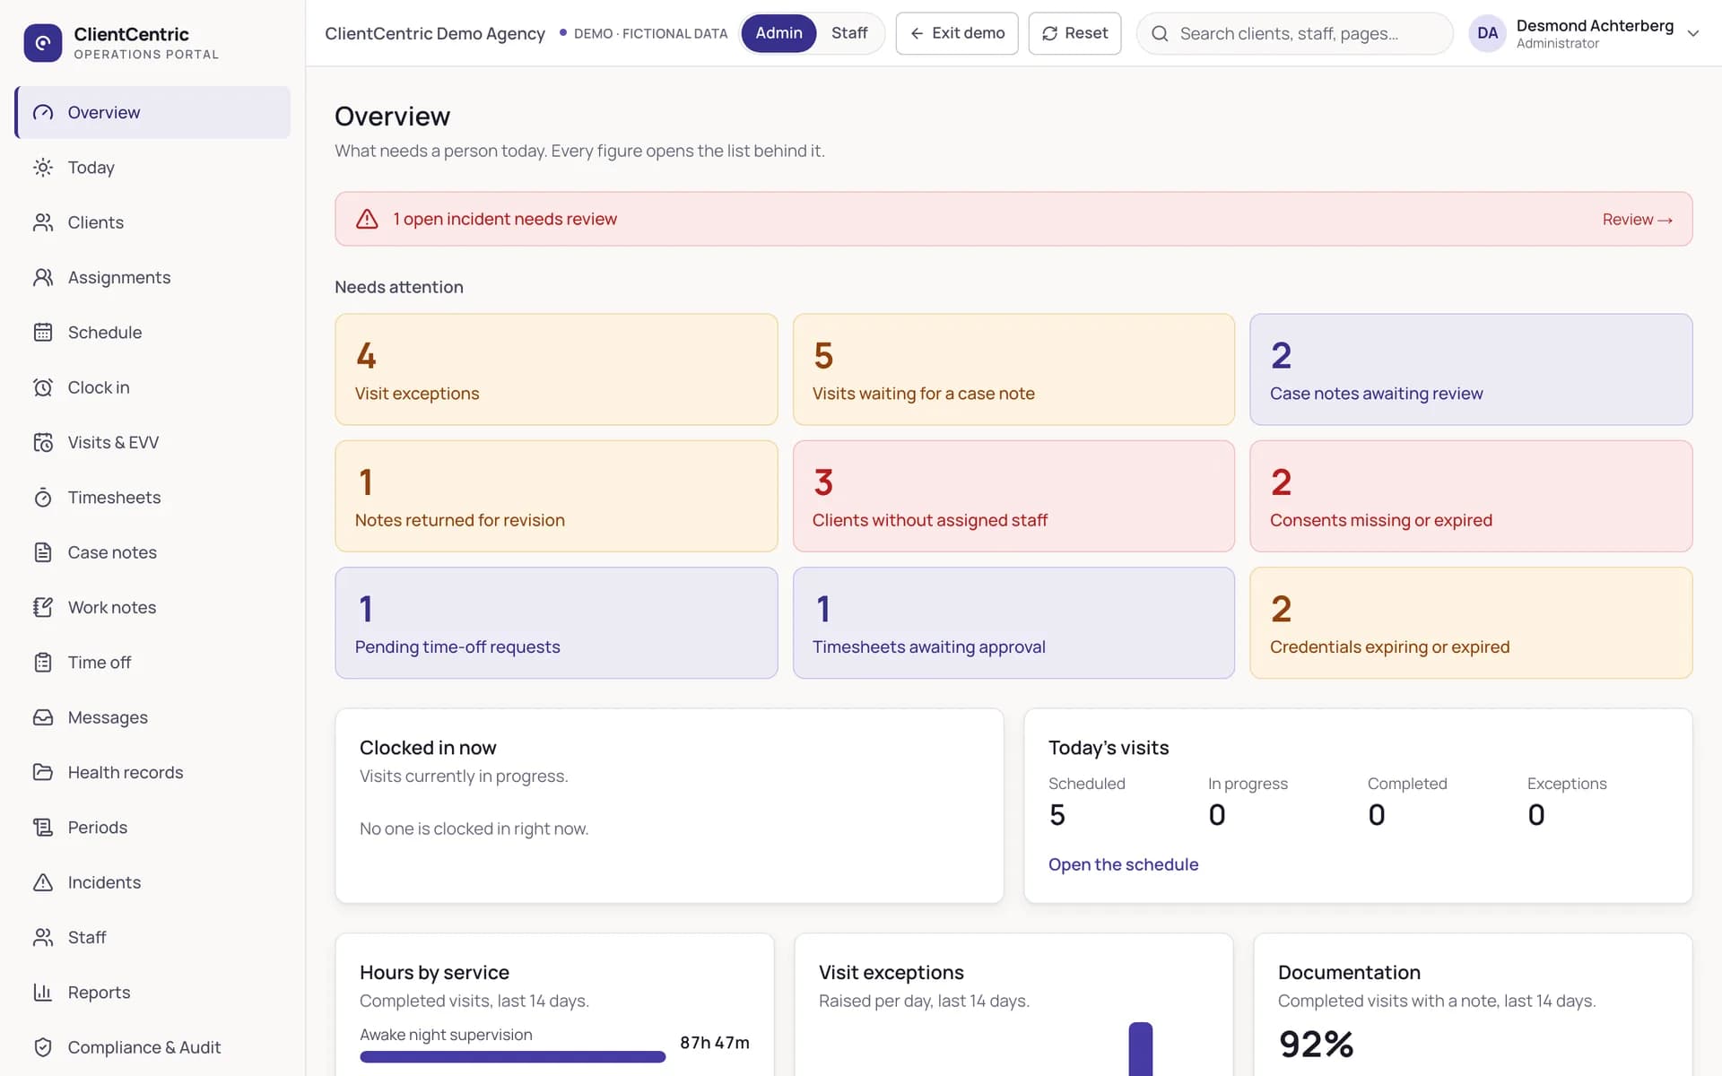Click the Work notes pencil icon
The image size is (1722, 1076).
click(x=43, y=607)
